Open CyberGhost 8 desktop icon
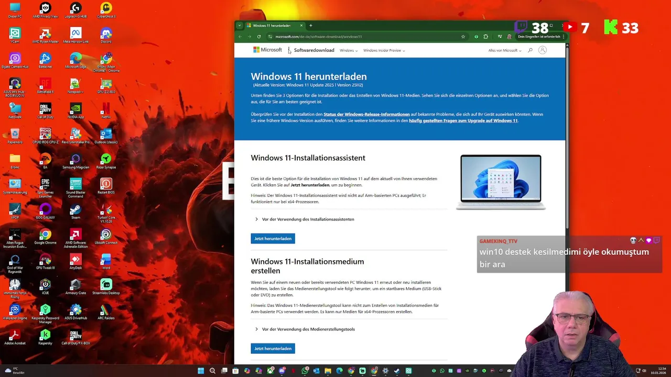Viewport: 671px width, 377px height. tap(106, 10)
